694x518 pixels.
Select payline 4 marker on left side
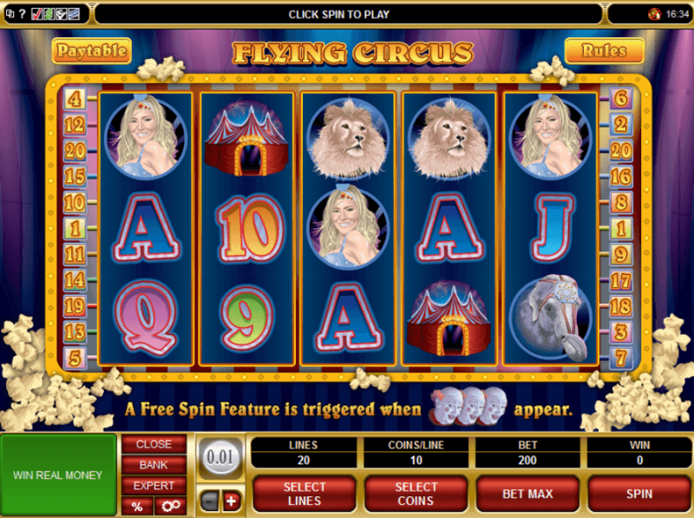(75, 99)
